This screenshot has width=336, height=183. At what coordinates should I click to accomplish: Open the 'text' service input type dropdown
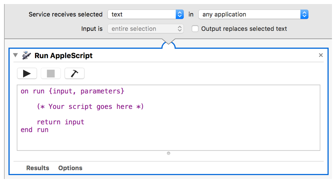[145, 14]
